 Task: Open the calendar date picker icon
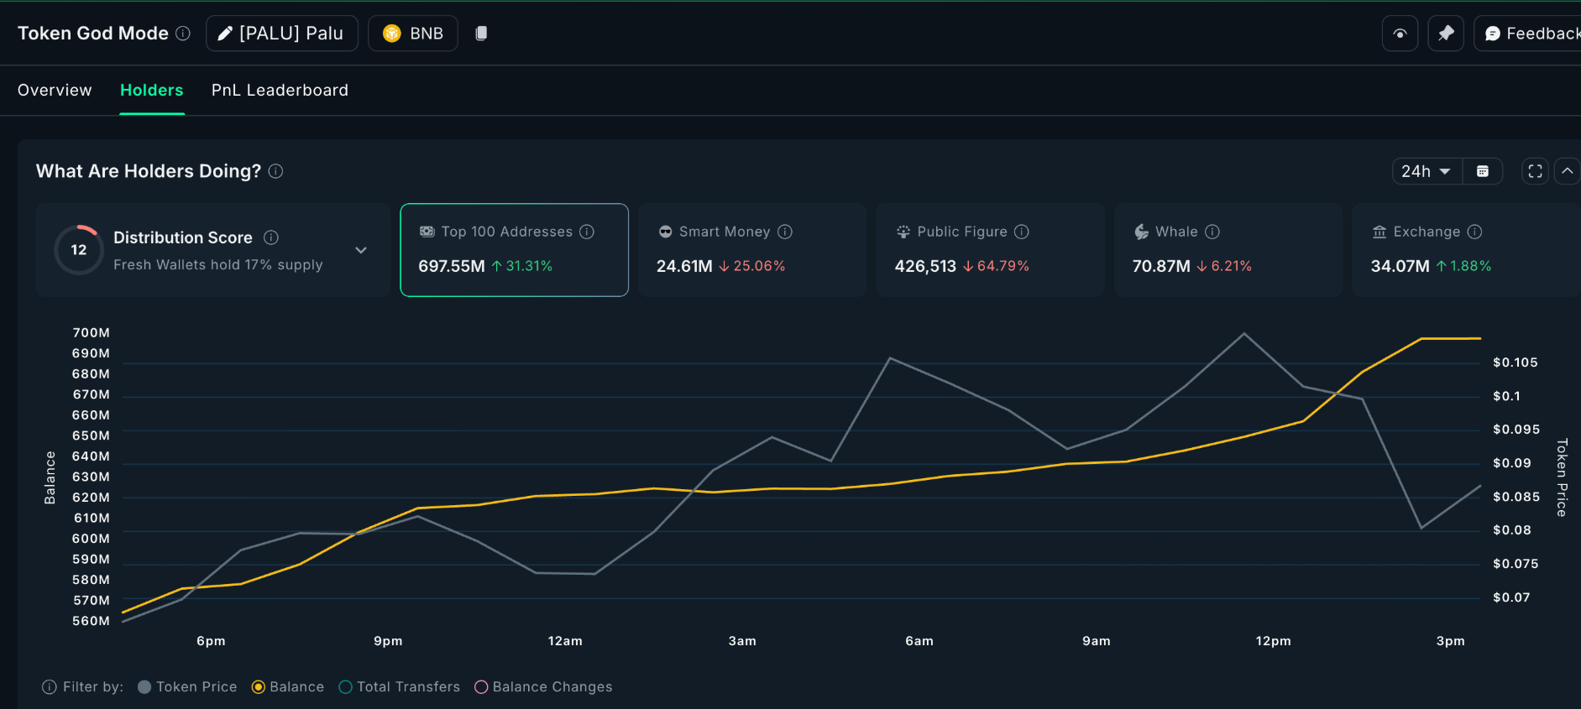pyautogui.click(x=1483, y=171)
